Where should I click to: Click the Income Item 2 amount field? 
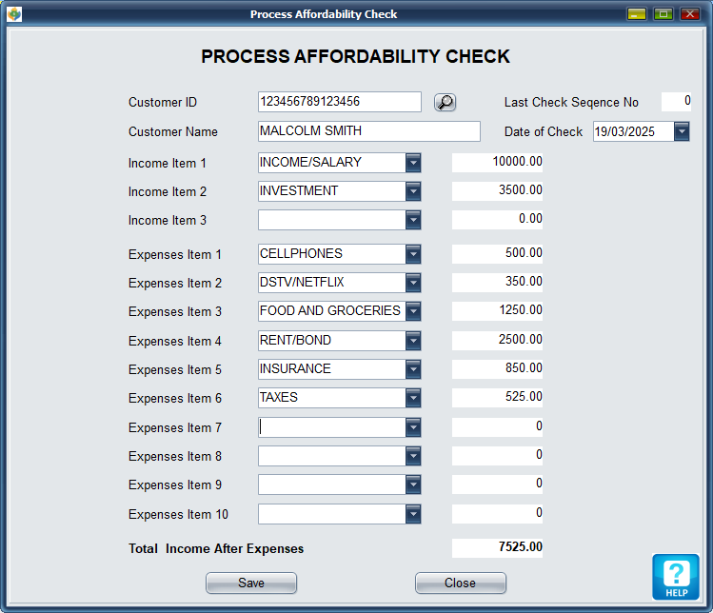pyautogui.click(x=497, y=191)
